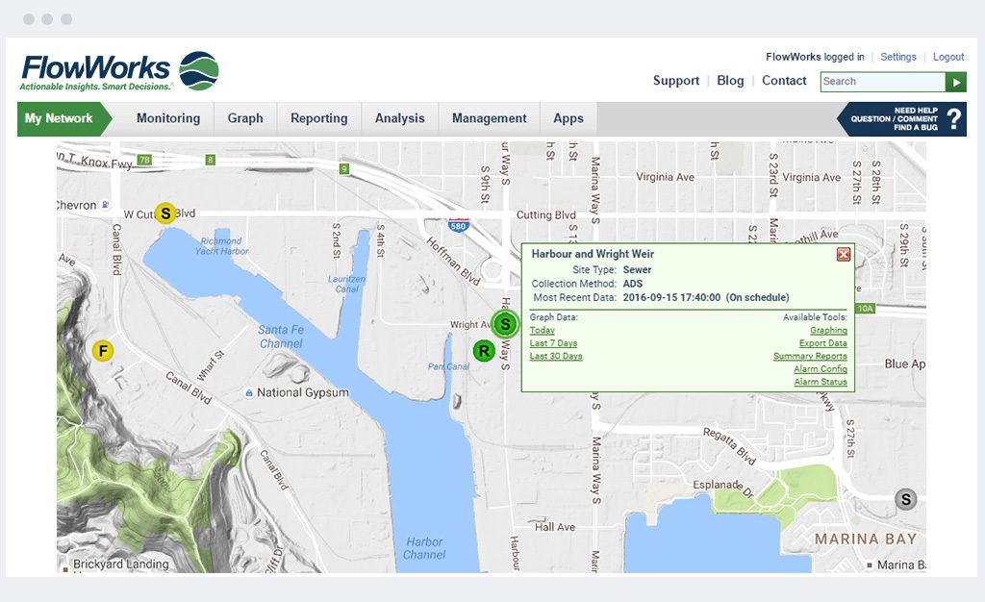Select the yellow F marker near Canal Blvd

click(103, 351)
